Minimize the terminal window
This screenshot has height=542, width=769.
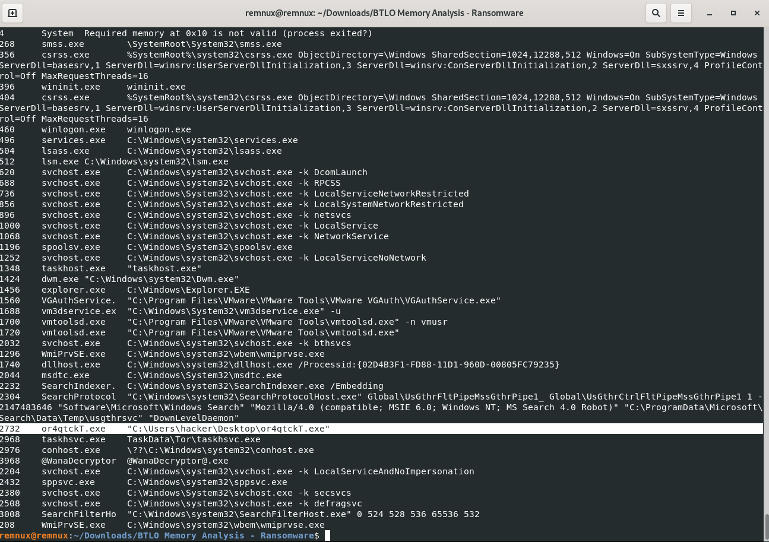(710, 13)
